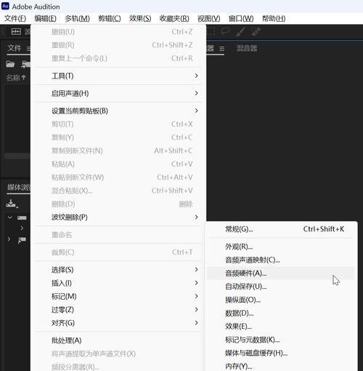Open 数据(D)... preferences

(281, 314)
